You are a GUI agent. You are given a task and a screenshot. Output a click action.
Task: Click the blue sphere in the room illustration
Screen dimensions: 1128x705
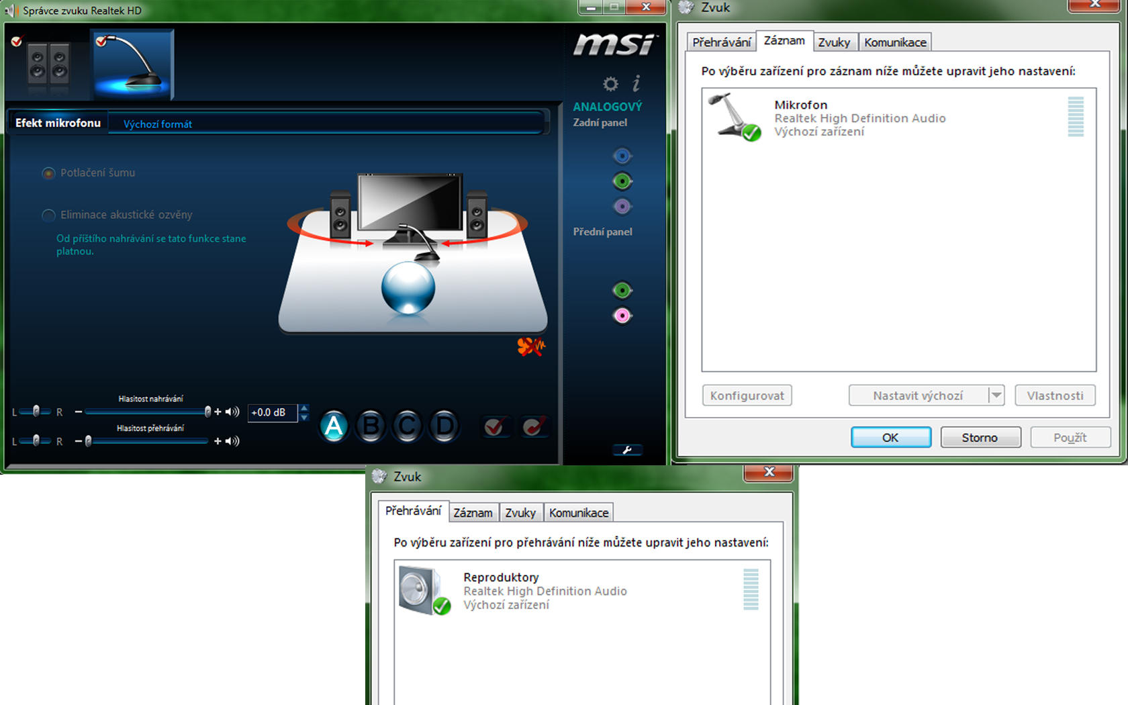pyautogui.click(x=408, y=288)
